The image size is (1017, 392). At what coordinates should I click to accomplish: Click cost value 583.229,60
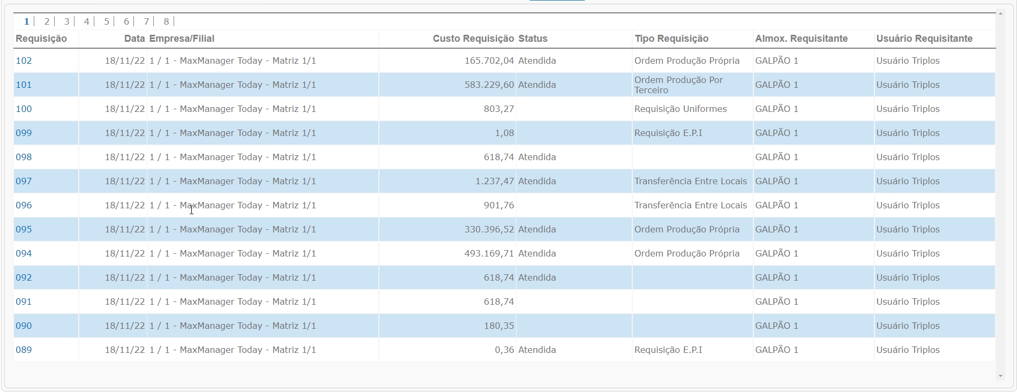pyautogui.click(x=489, y=85)
